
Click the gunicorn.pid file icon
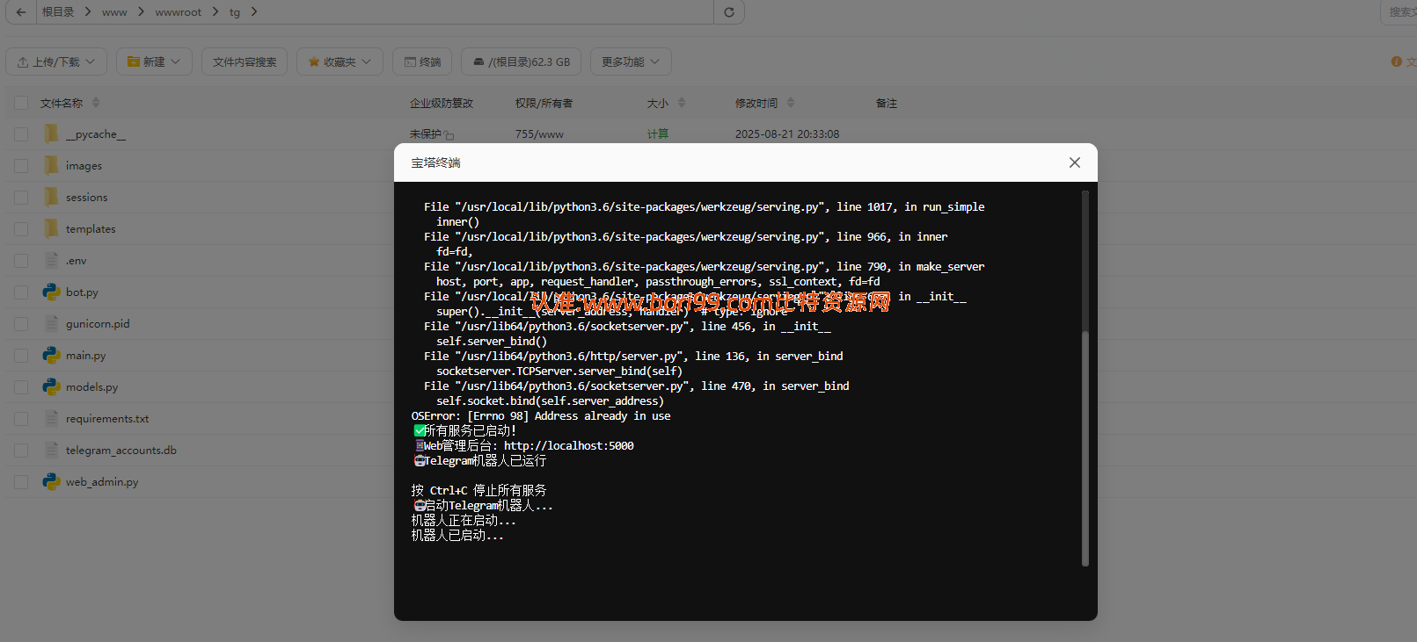(51, 324)
